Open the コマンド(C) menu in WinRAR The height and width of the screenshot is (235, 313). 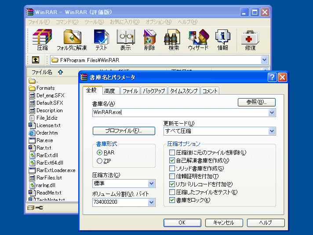tap(67, 22)
